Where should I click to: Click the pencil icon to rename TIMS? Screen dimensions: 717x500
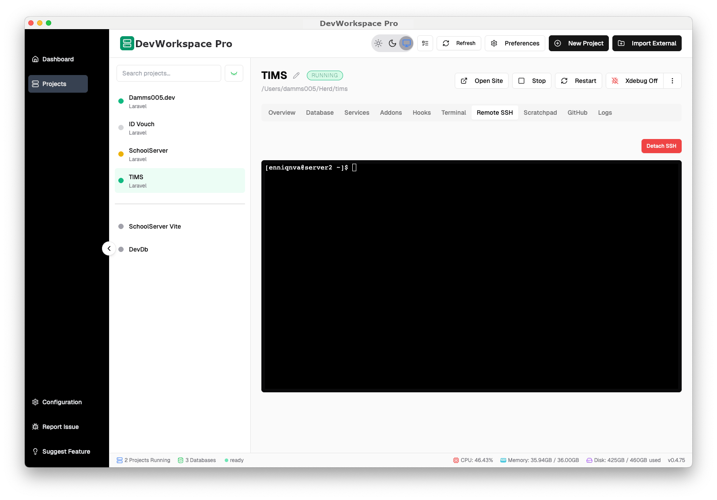click(x=296, y=75)
